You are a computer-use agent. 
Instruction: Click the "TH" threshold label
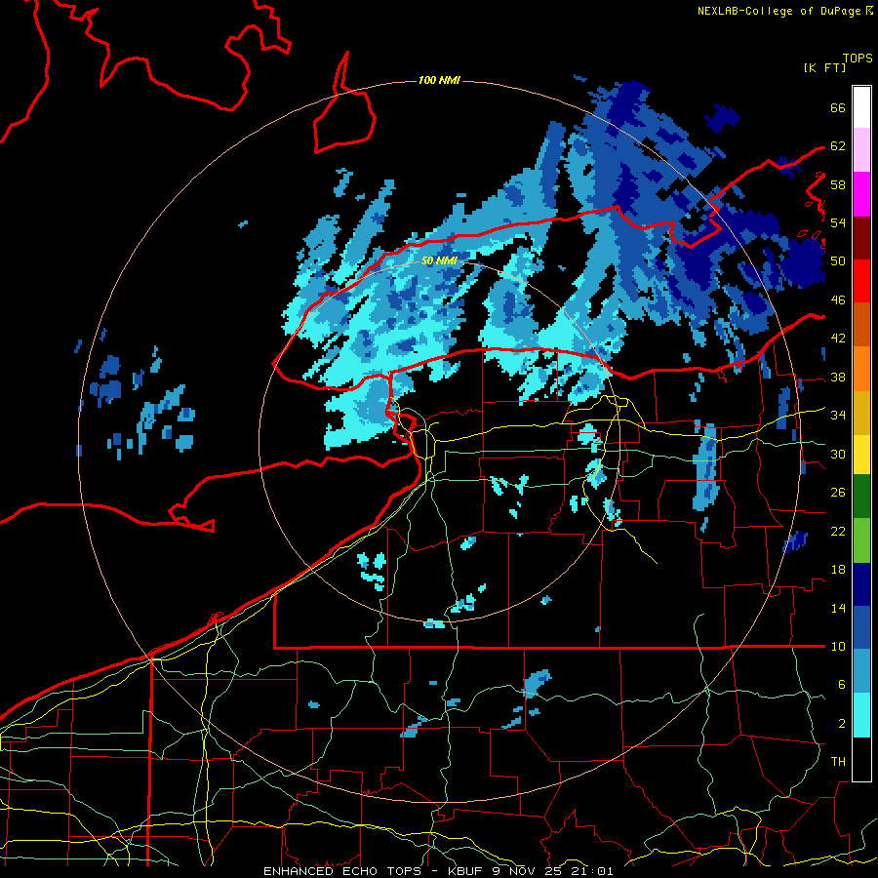(x=838, y=762)
